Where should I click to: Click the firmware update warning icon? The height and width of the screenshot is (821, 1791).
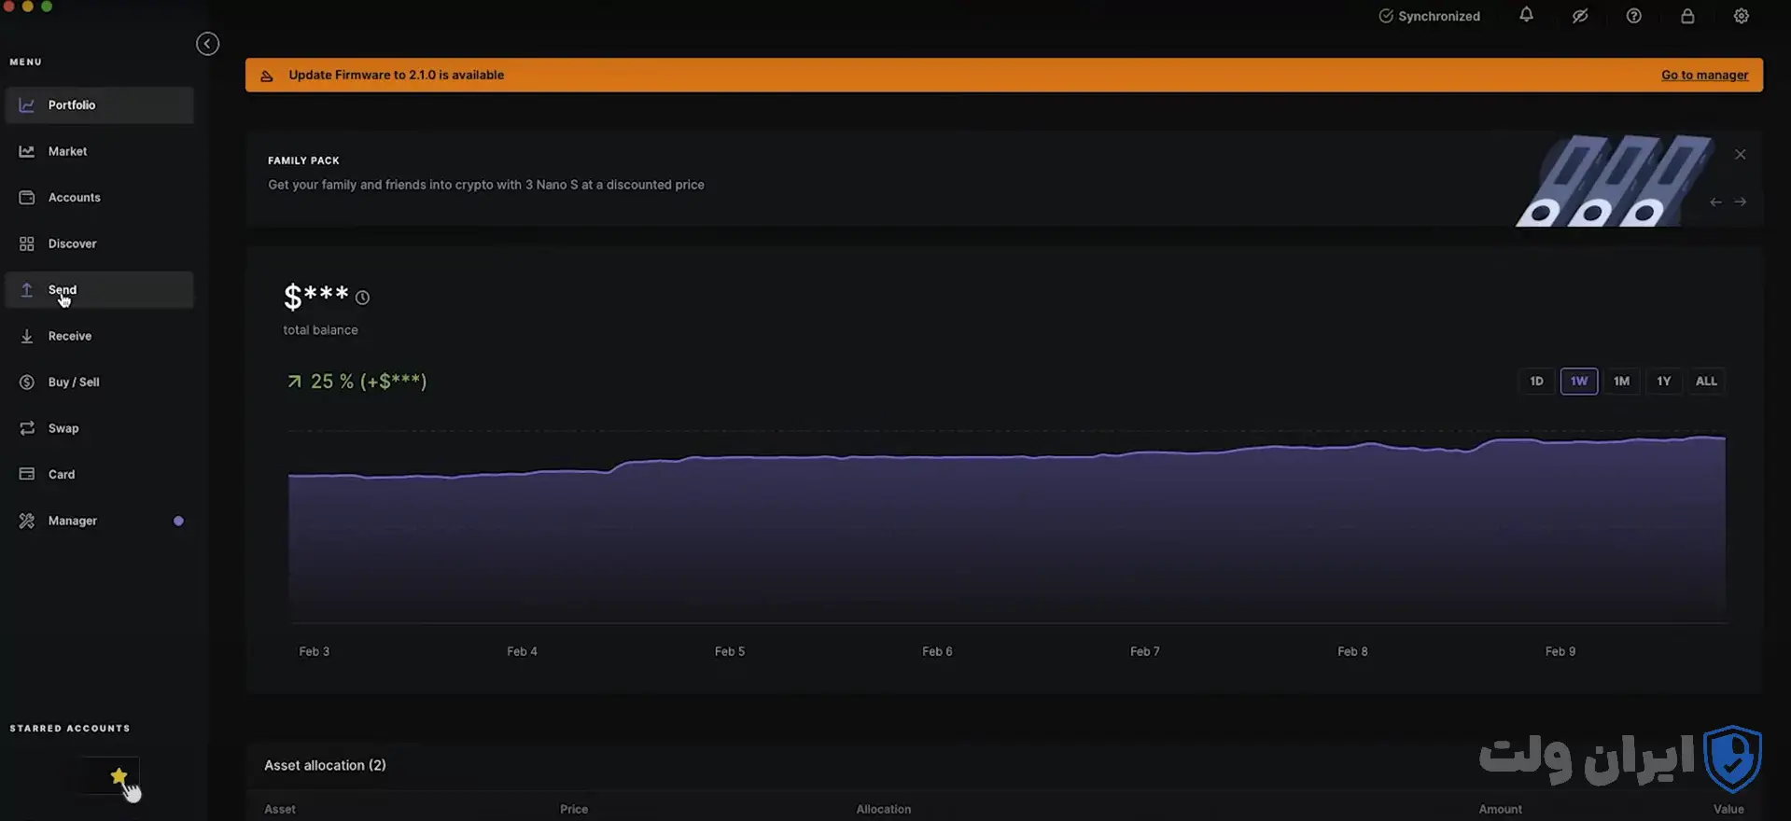click(x=267, y=76)
